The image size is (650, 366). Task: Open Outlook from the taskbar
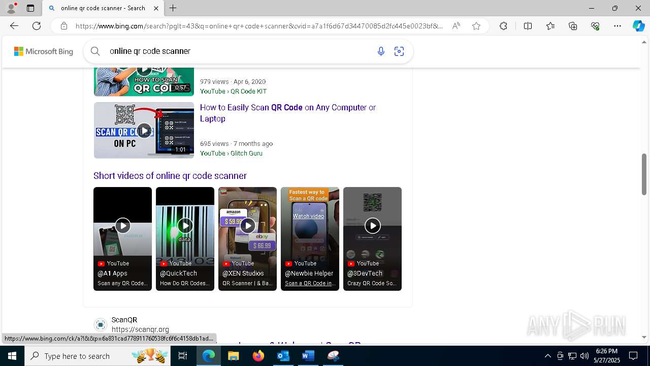[283, 356]
